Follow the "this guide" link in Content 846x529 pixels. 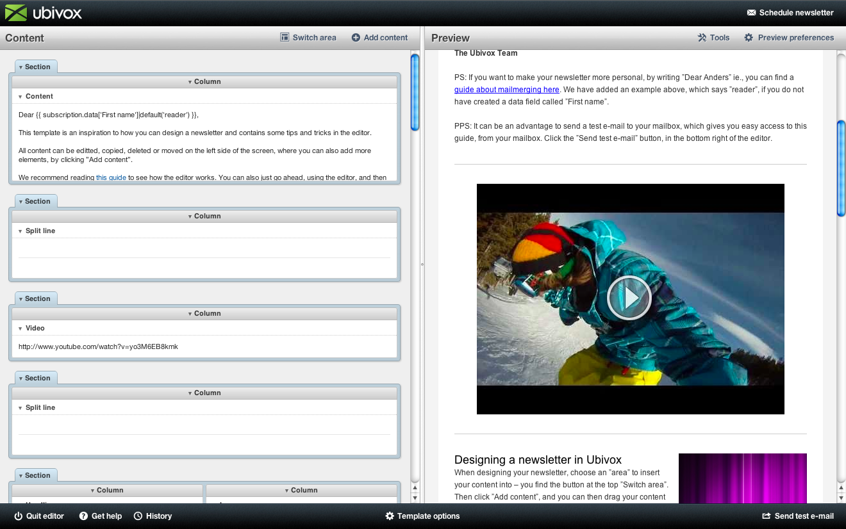[x=111, y=177]
